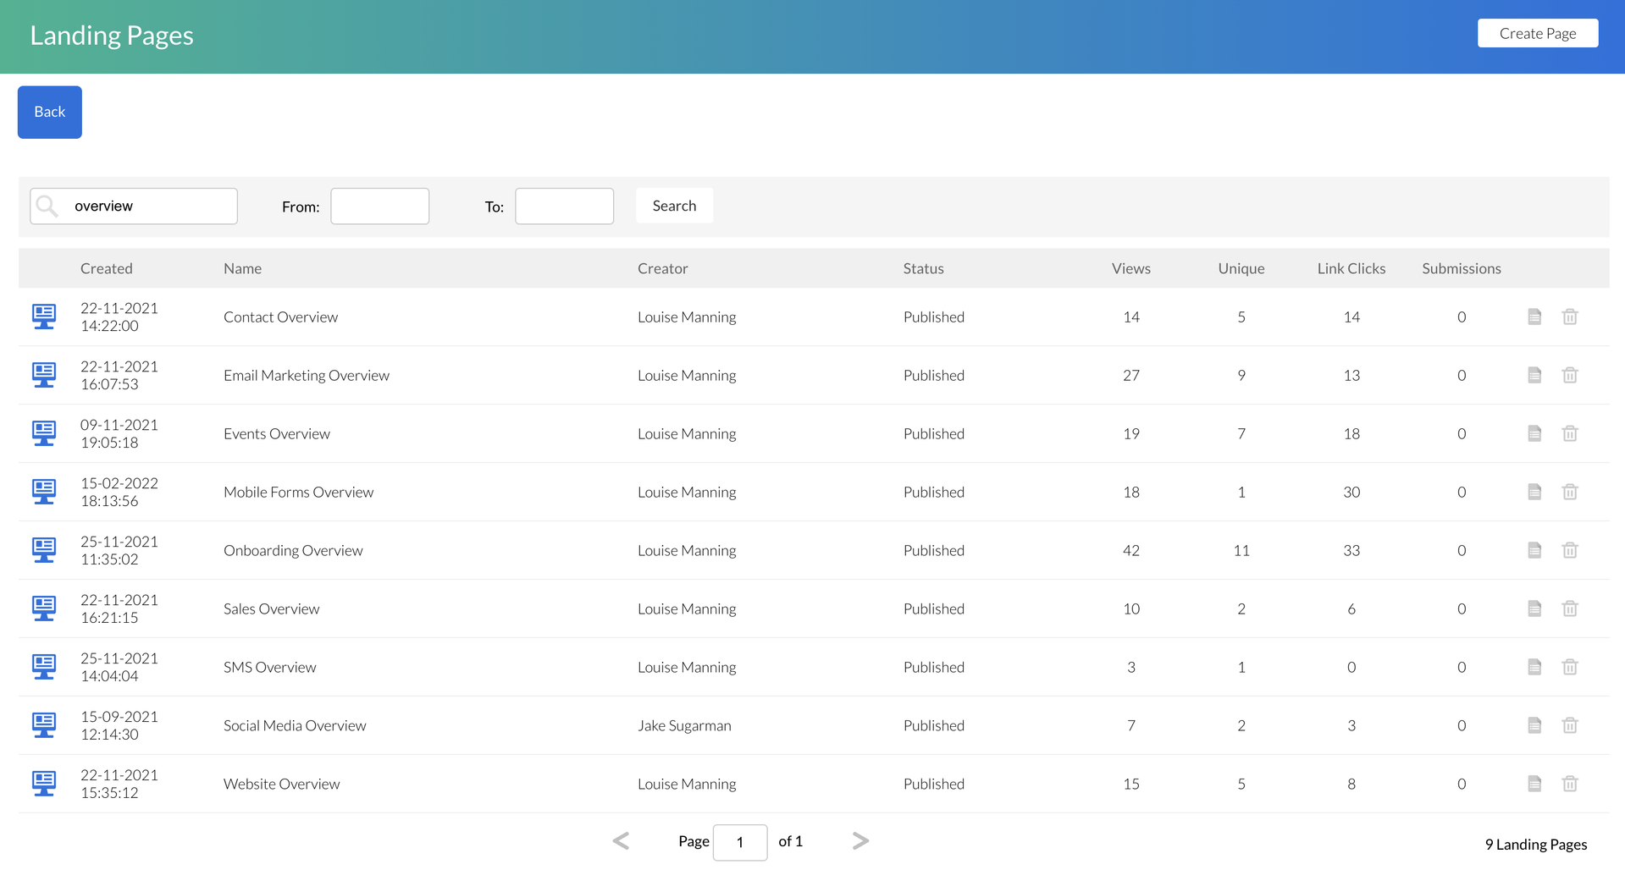The image size is (1625, 870).
Task: Focus the To date field
Action: [x=564, y=206]
